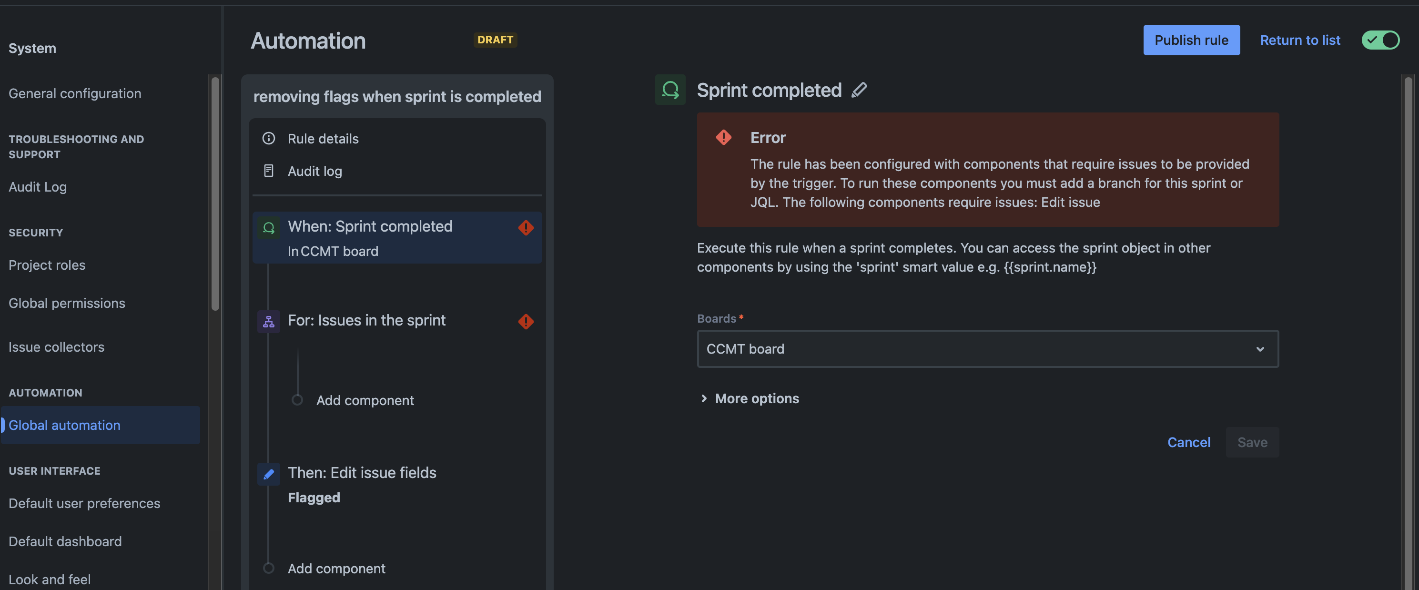Click the rule name removing flags when sprint is completed
This screenshot has width=1419, height=590.
396,96
